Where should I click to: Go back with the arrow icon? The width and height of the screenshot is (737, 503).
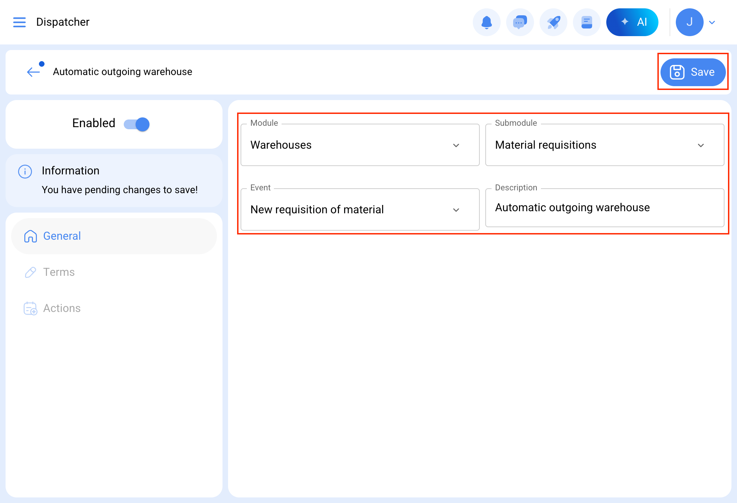click(x=33, y=72)
